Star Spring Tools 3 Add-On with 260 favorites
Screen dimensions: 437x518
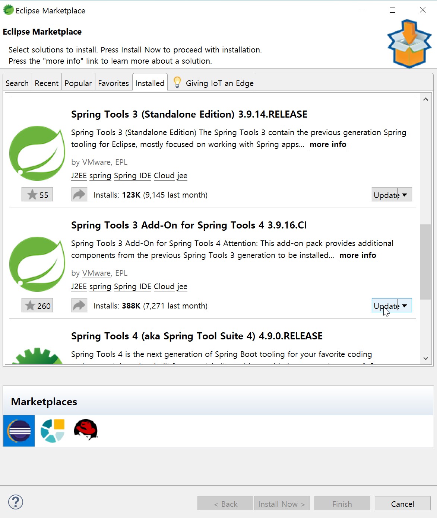pos(37,305)
